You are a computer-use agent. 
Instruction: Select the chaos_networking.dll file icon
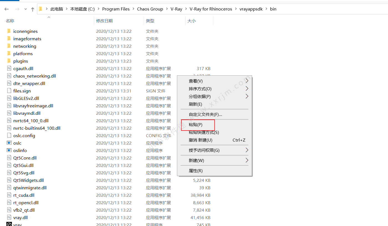click(x=9, y=76)
